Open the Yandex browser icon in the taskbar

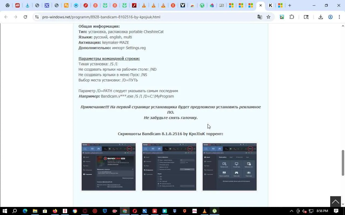(x=65, y=211)
